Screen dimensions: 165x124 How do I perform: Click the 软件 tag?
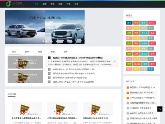tap(145, 64)
